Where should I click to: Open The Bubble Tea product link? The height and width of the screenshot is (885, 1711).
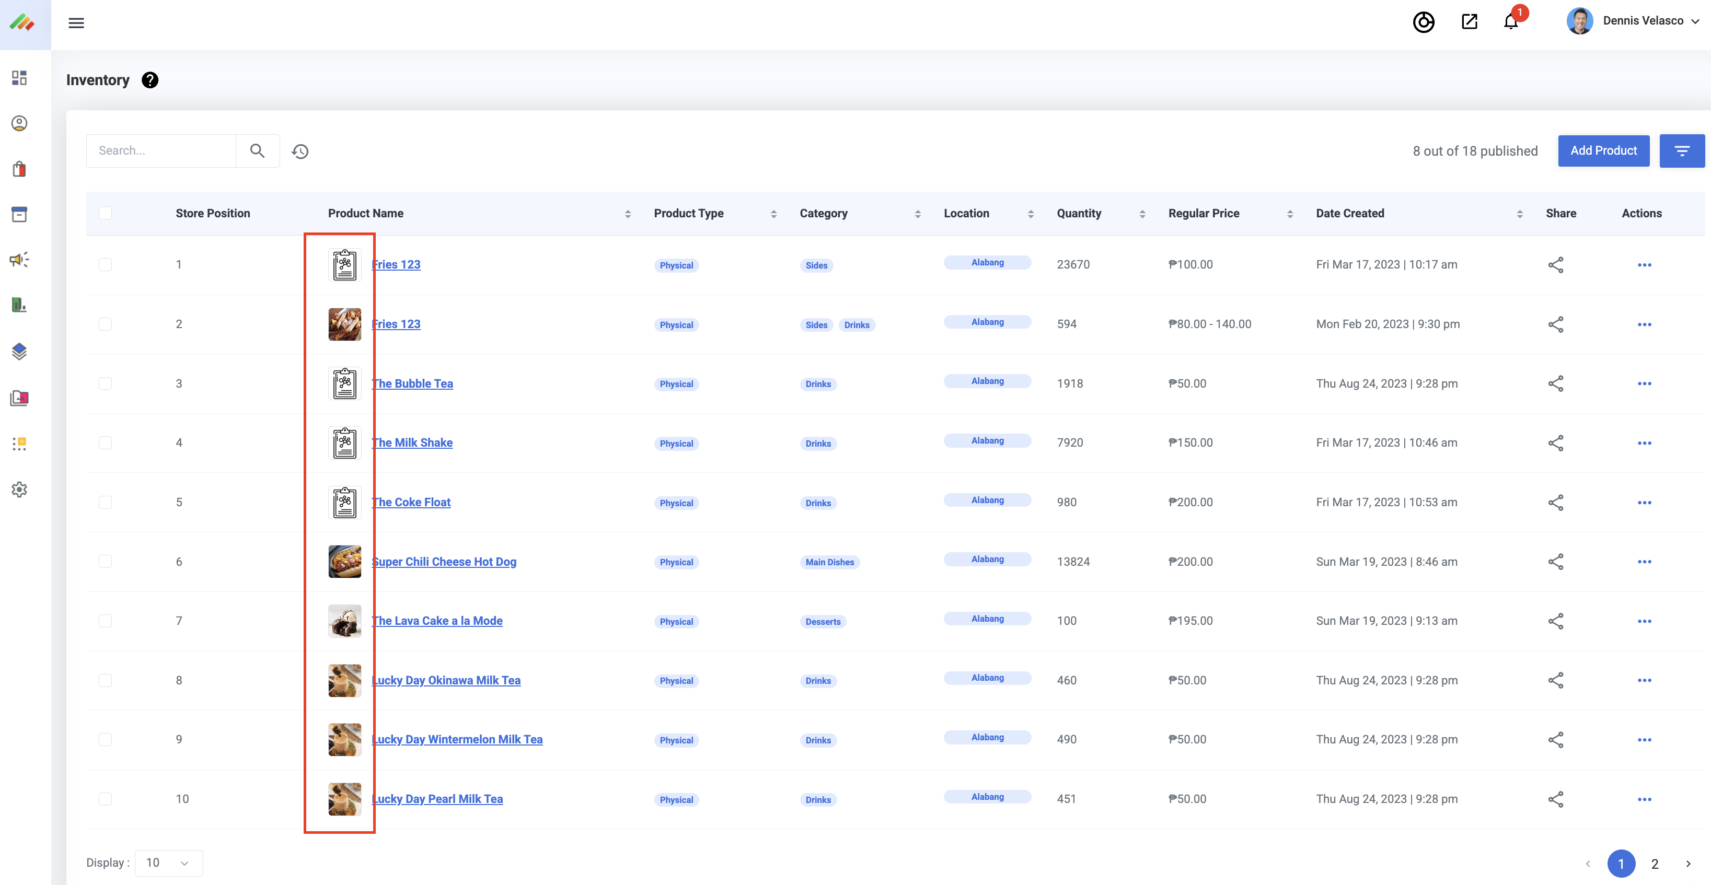point(413,383)
